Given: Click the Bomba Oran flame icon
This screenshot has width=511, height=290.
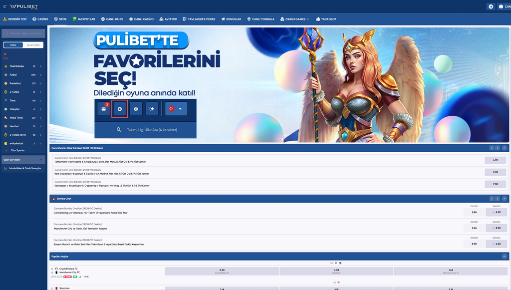Looking at the screenshot, I should pyautogui.click(x=54, y=199).
